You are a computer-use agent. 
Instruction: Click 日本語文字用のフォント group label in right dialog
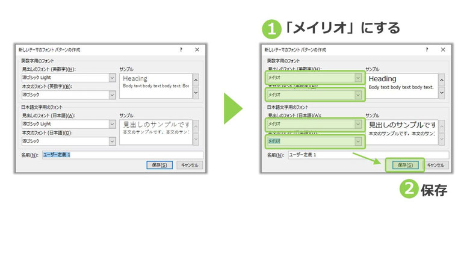[288, 107]
